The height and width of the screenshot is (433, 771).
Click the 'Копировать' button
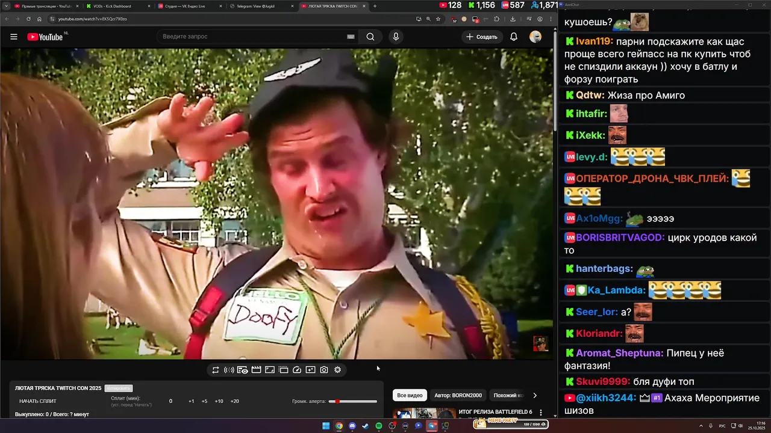click(118, 388)
